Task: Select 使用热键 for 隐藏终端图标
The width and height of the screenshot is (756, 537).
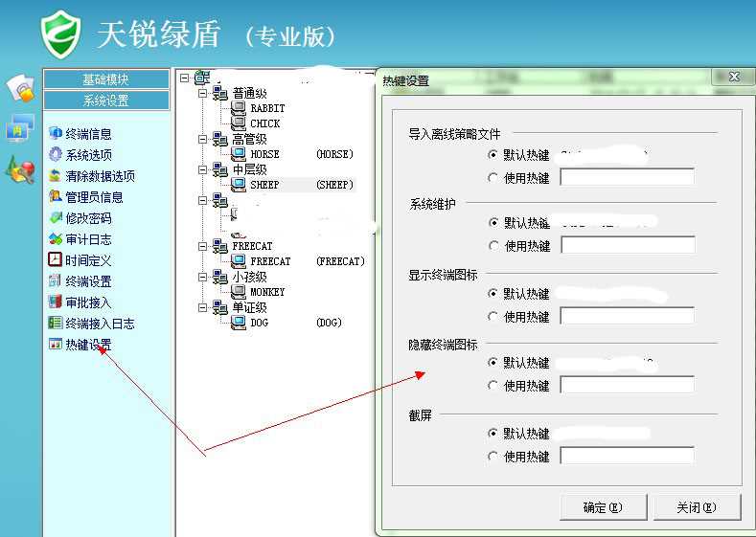Action: click(x=493, y=386)
